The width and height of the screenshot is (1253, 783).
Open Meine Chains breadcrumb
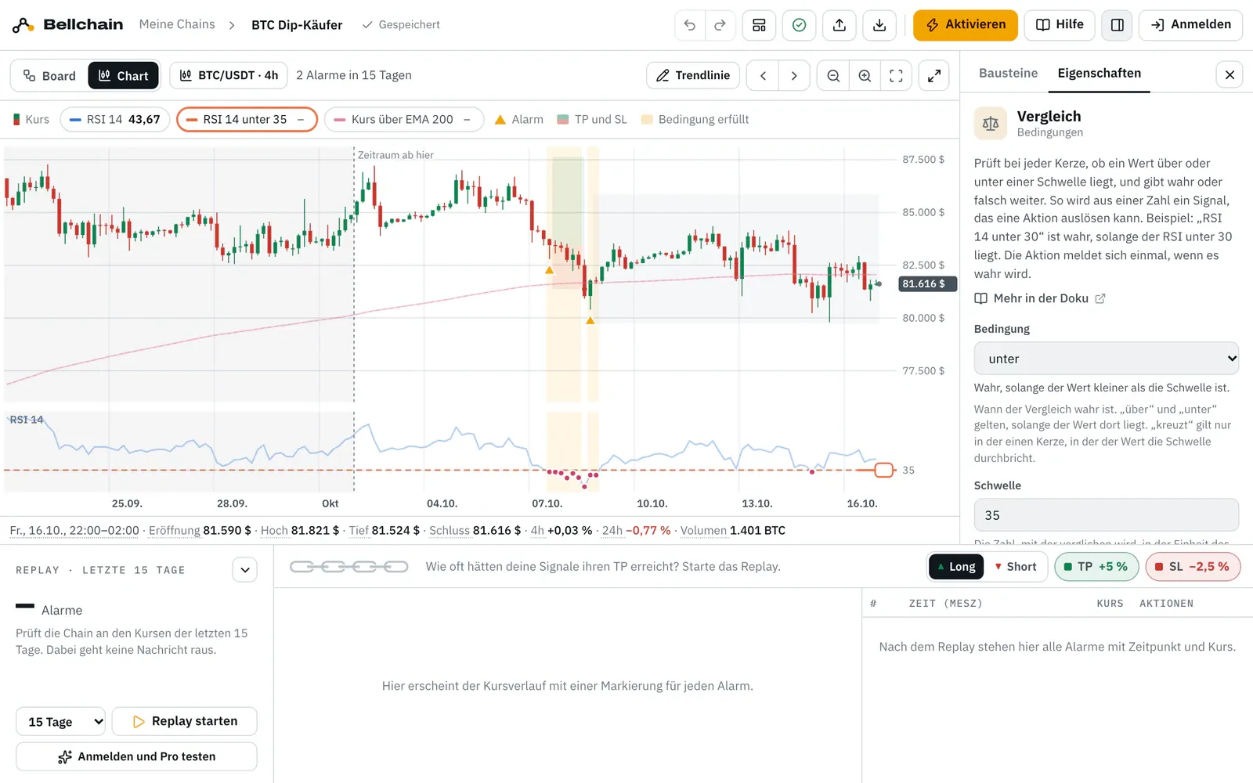(177, 24)
